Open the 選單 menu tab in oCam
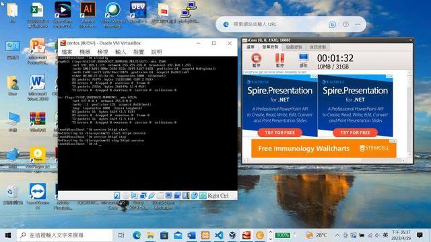Image resolution: width=431 pixels, height=242 pixels. (x=251, y=47)
